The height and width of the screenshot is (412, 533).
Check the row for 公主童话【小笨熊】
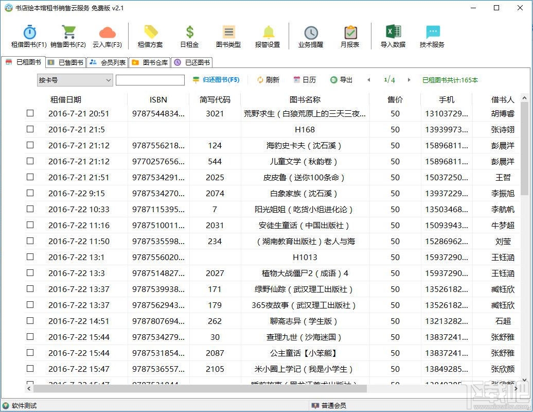30,353
